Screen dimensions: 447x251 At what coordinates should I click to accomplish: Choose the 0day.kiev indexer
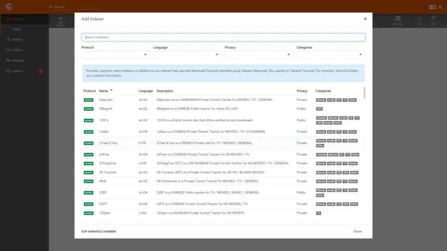[106, 100]
